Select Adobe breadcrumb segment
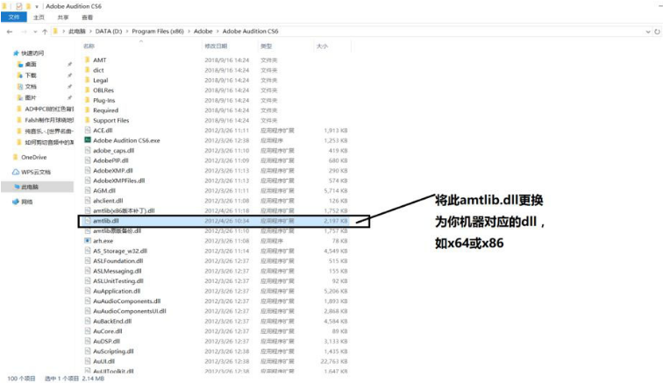The height and width of the screenshot is (383, 663). pyautogui.click(x=203, y=32)
